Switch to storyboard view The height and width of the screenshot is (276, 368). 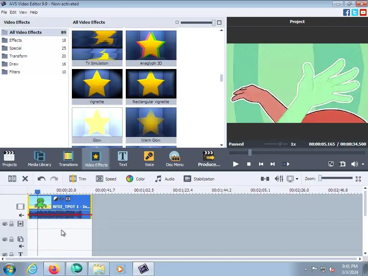tap(265, 179)
